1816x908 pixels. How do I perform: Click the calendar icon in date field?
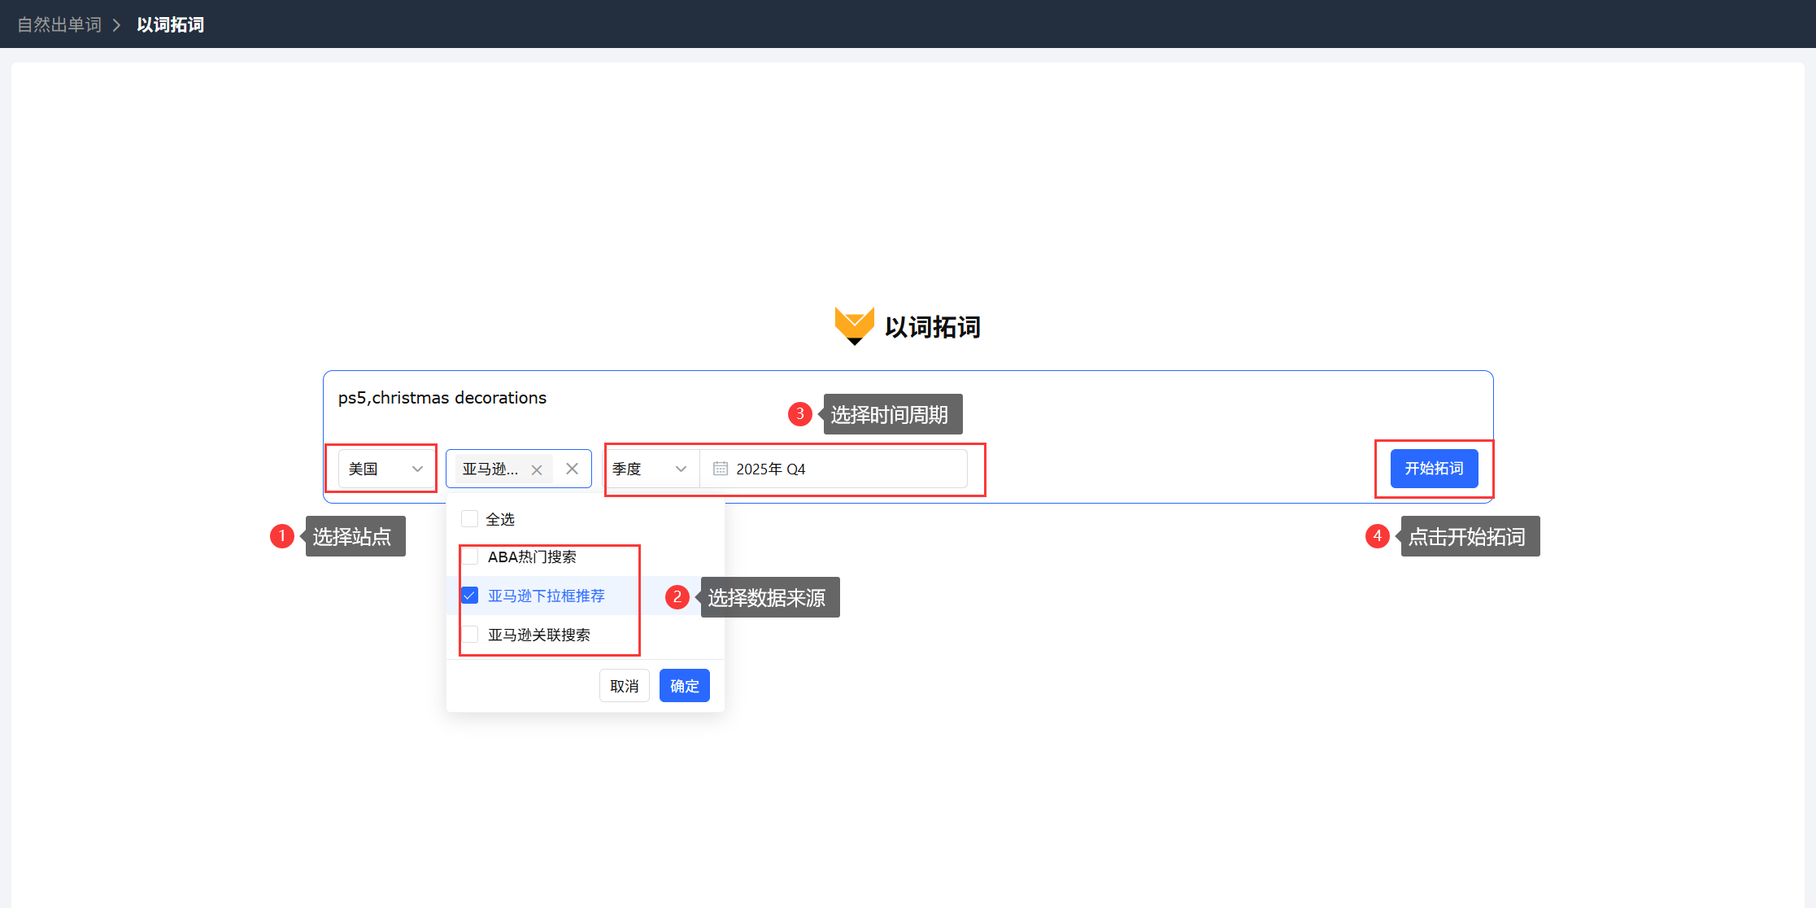pyautogui.click(x=720, y=469)
